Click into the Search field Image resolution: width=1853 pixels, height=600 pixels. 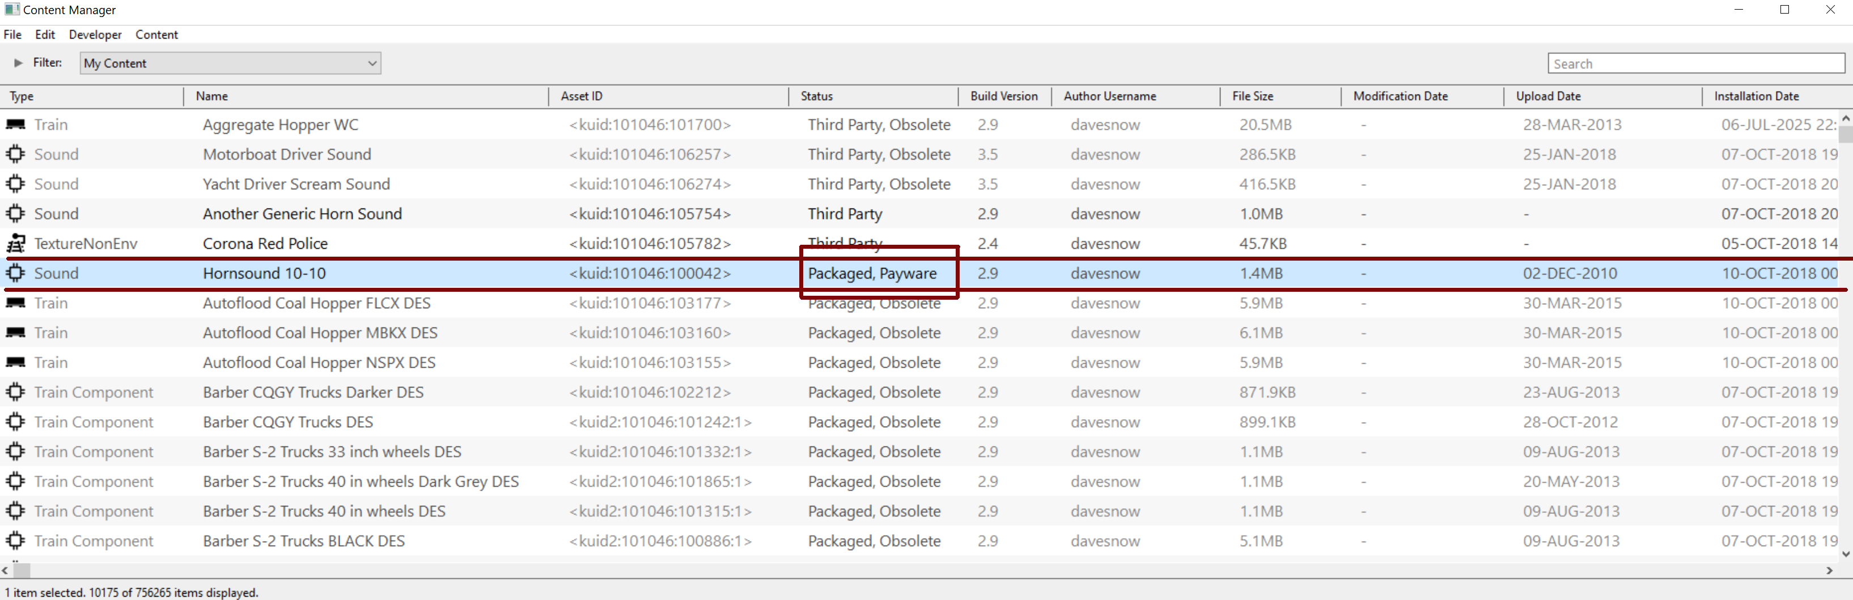tap(1696, 64)
